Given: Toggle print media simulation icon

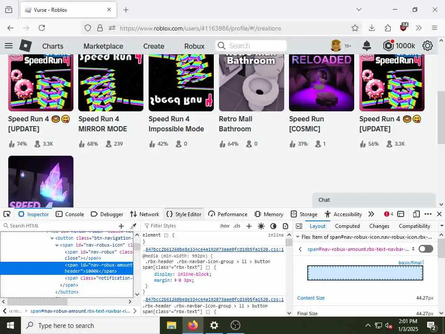Looking at the screenshot, I should tap(286, 226).
